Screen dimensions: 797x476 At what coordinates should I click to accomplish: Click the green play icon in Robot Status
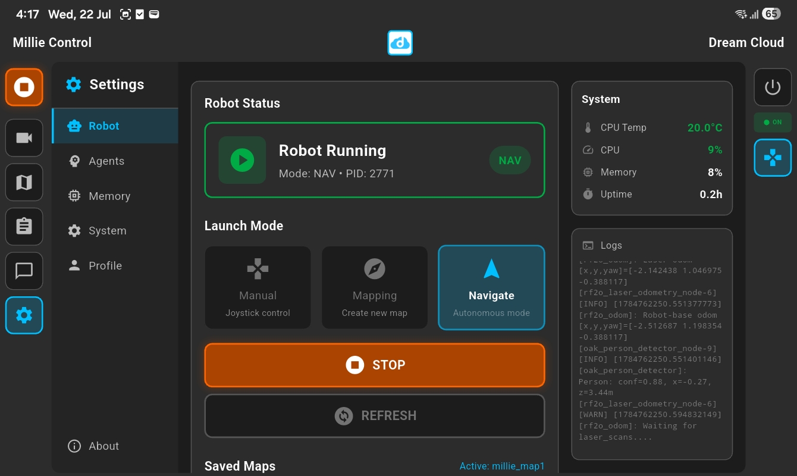[x=242, y=160]
